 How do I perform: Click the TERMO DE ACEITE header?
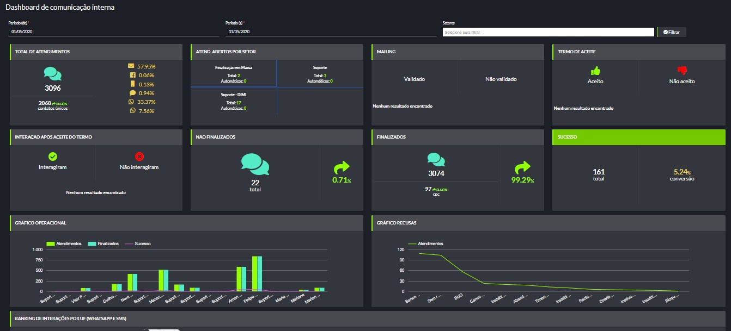click(639, 52)
